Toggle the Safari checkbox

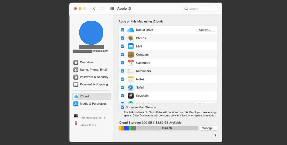(123, 87)
